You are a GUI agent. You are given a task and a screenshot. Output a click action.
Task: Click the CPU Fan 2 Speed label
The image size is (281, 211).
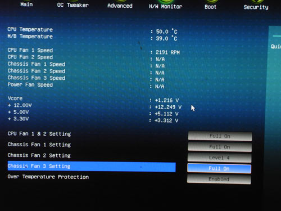(x=30, y=57)
